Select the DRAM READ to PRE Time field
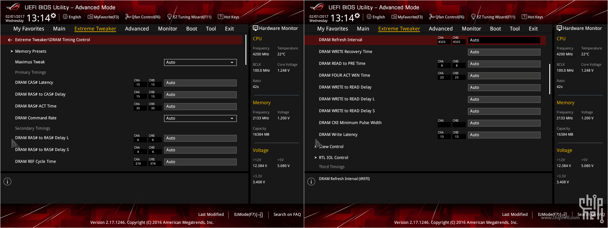 click(504, 64)
